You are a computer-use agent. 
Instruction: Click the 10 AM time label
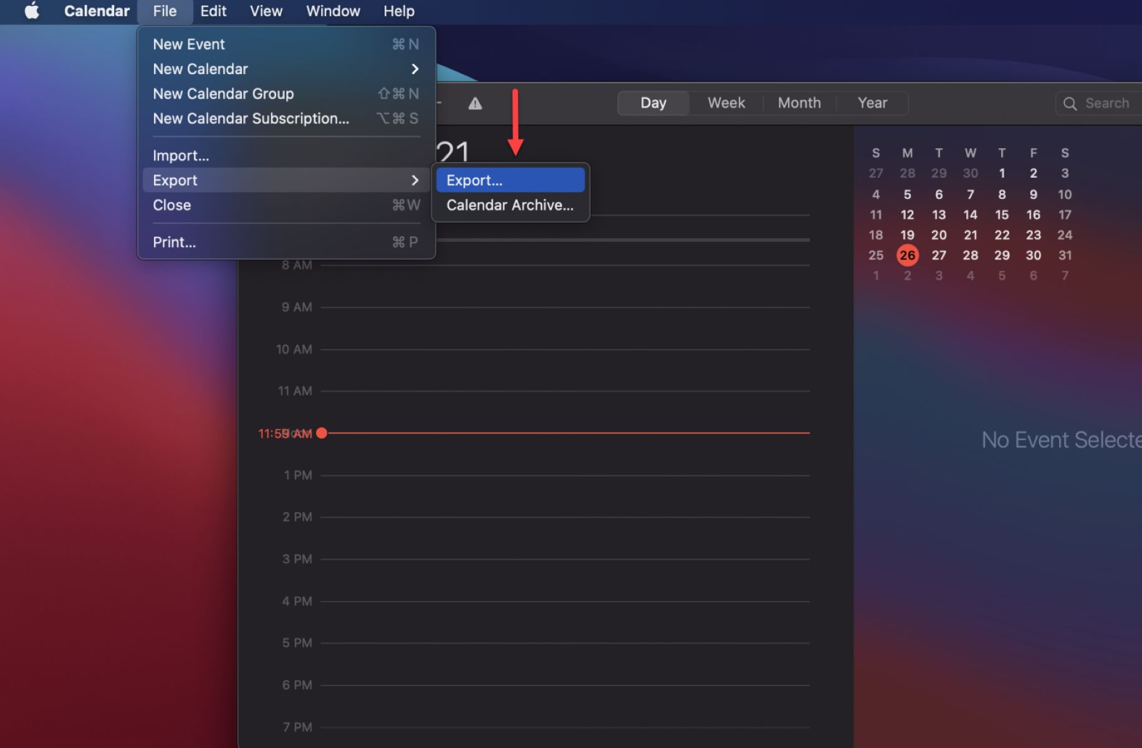294,349
